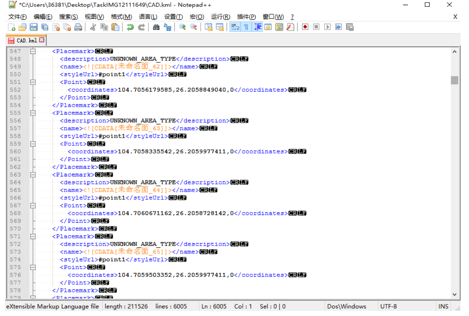Click the vertical scrollbar up arrow

coord(454,52)
